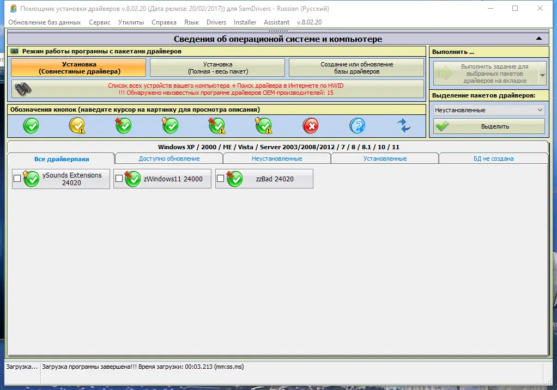Click the binoculars device search icon

pyautogui.click(x=23, y=89)
